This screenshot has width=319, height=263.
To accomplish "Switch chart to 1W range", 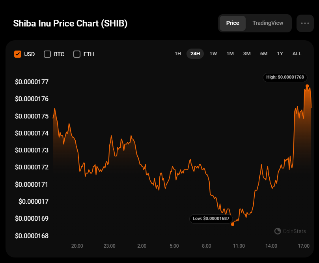I will coord(213,54).
